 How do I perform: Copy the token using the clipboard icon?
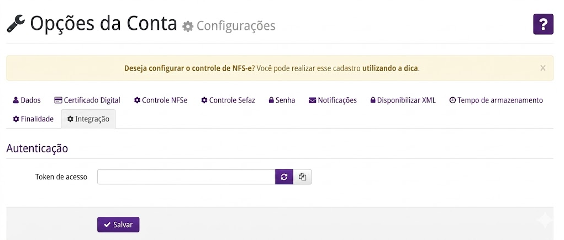[x=303, y=177]
